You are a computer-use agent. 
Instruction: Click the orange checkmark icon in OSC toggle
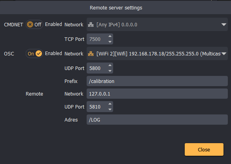coord(39,53)
